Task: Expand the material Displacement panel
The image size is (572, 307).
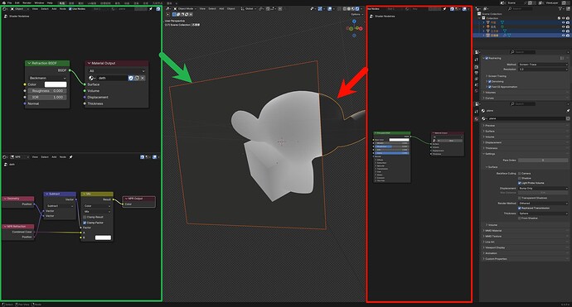Action: (x=492, y=142)
